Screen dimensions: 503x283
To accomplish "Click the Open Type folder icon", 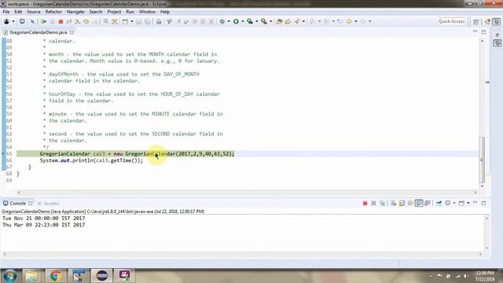I will (280, 21).
